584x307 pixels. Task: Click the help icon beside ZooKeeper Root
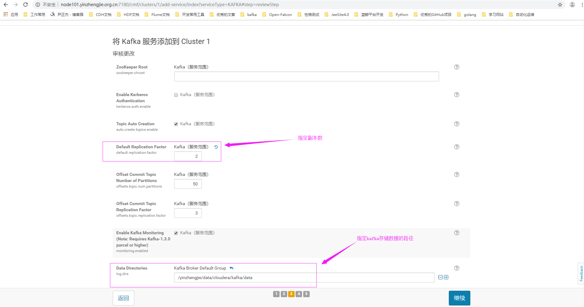click(457, 67)
